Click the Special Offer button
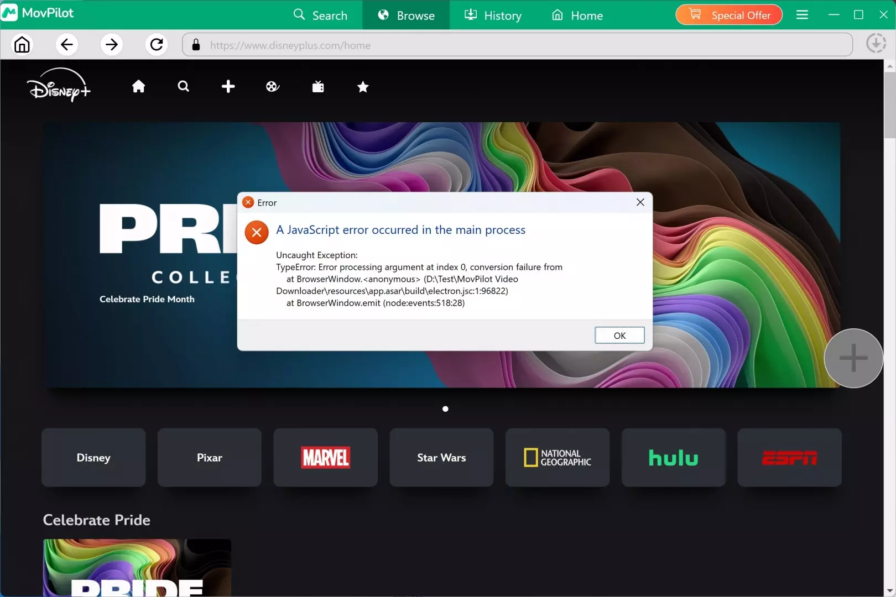 click(x=729, y=15)
